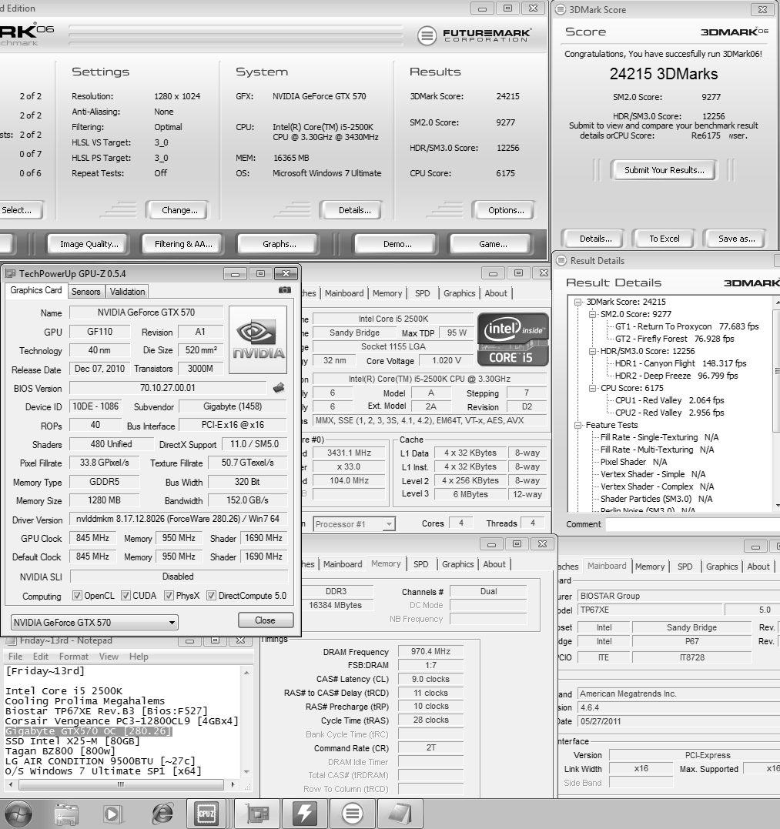Open the GPU selection dropdown in GPU-Z
This screenshot has height=829, width=780.
click(94, 622)
